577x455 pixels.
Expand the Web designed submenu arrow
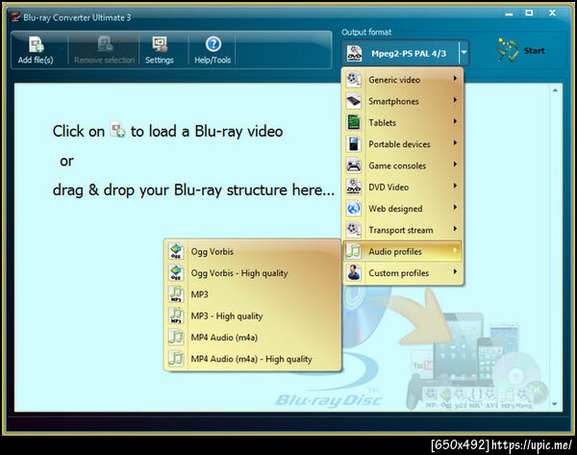coord(455,207)
